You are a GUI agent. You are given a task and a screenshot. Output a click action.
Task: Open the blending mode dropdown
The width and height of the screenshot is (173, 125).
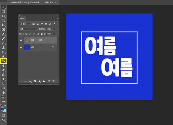pos(29,29)
